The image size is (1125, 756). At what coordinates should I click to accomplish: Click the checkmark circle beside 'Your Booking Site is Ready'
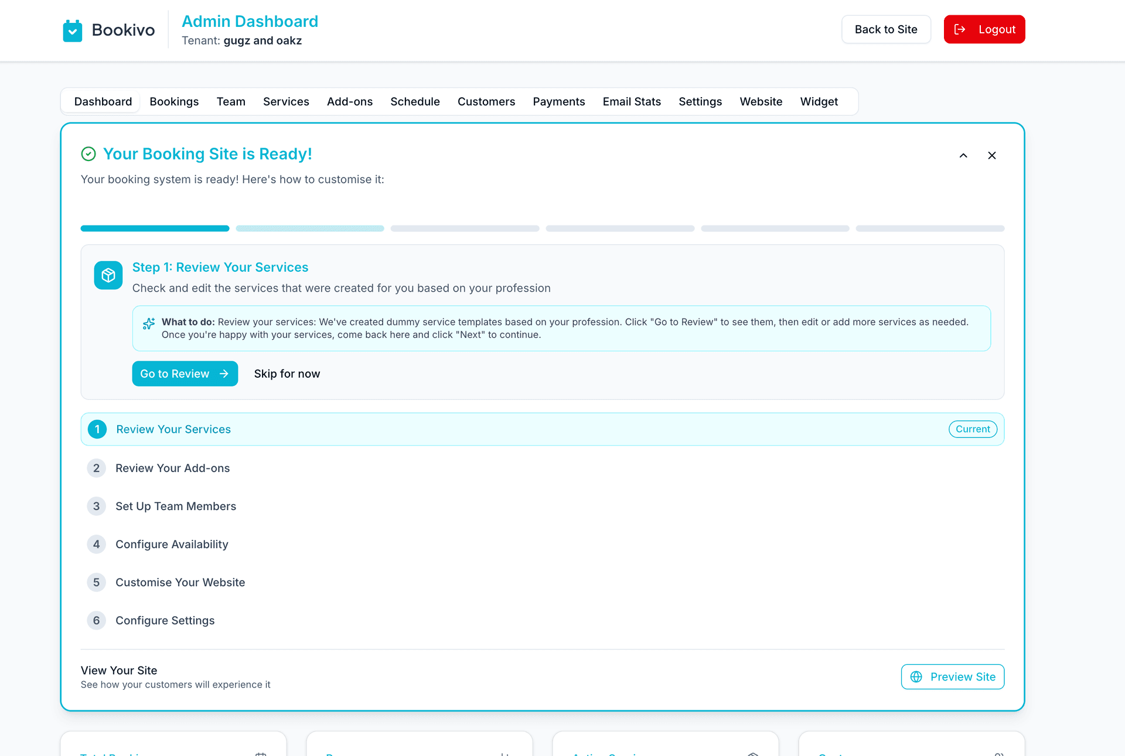[88, 154]
